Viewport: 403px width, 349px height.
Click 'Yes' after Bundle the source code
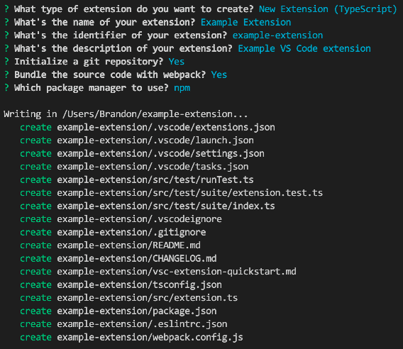pos(219,74)
